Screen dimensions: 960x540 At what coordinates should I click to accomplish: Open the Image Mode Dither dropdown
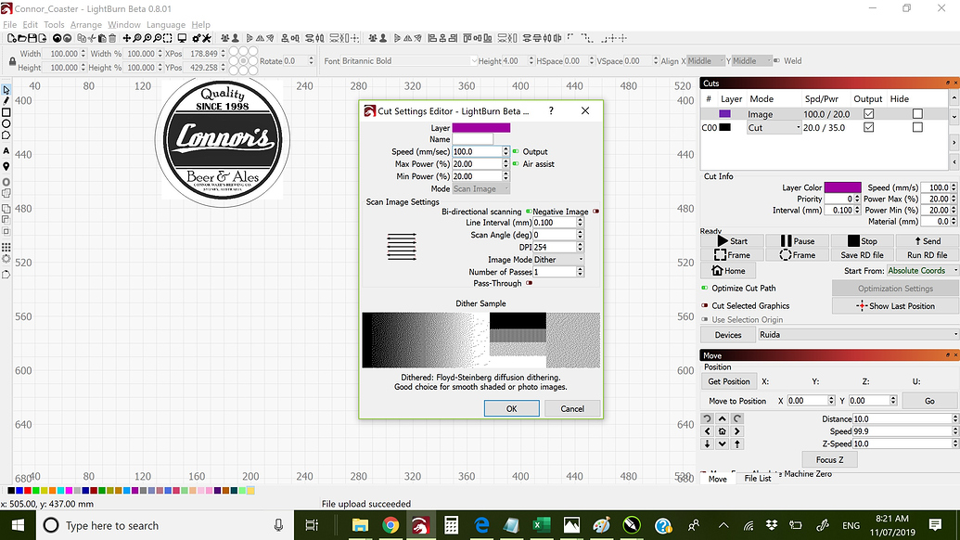558,260
